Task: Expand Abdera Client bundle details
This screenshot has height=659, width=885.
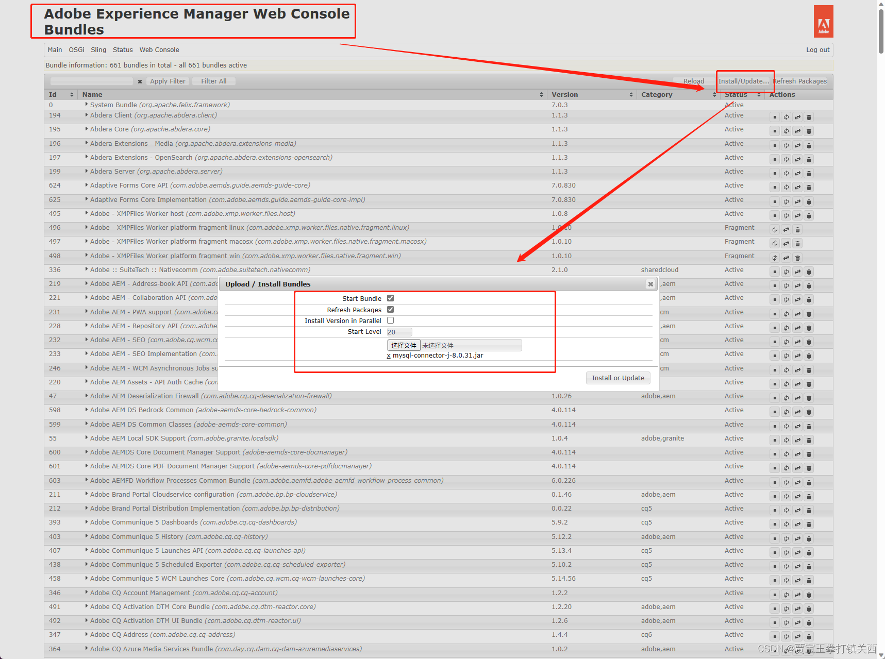Action: tap(86, 115)
